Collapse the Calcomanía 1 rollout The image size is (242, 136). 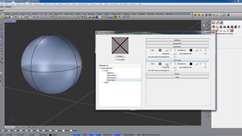tap(177, 46)
